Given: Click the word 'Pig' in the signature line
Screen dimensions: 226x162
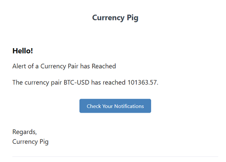Looking at the screenshot, I should [44, 142].
